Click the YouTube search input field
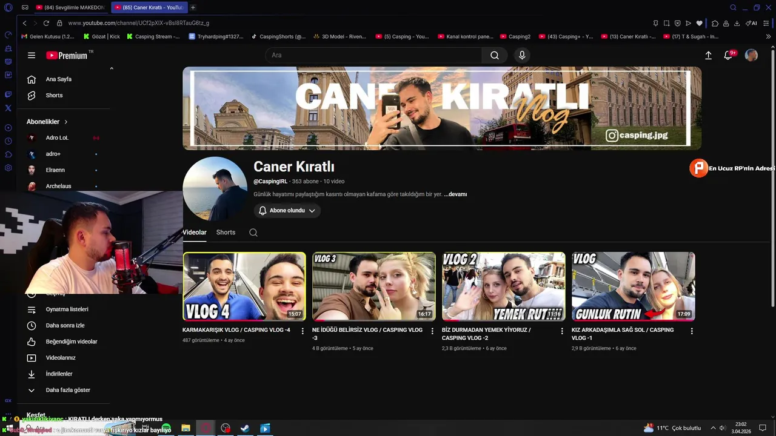The image size is (776, 436). point(373,55)
